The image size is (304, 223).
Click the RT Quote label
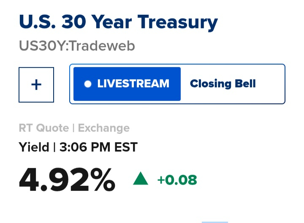point(44,128)
